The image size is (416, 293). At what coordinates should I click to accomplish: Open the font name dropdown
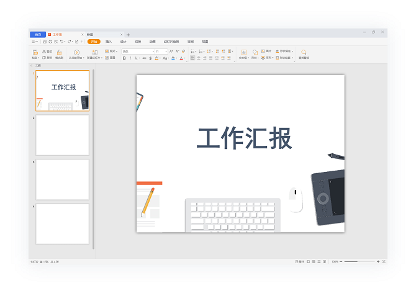(153, 52)
